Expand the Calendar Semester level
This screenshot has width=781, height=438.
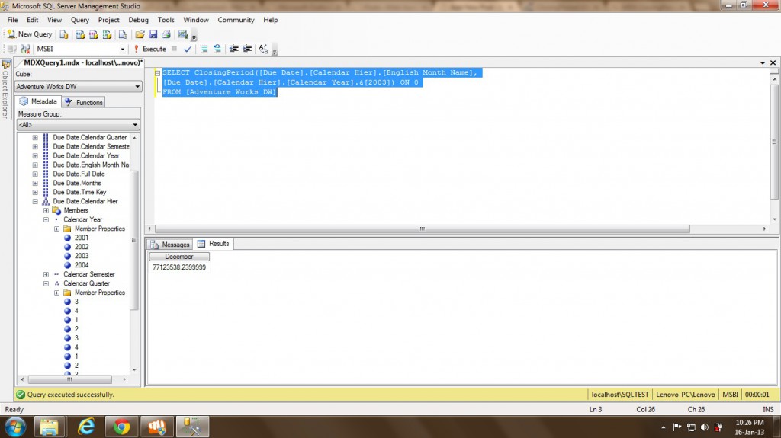click(x=46, y=274)
